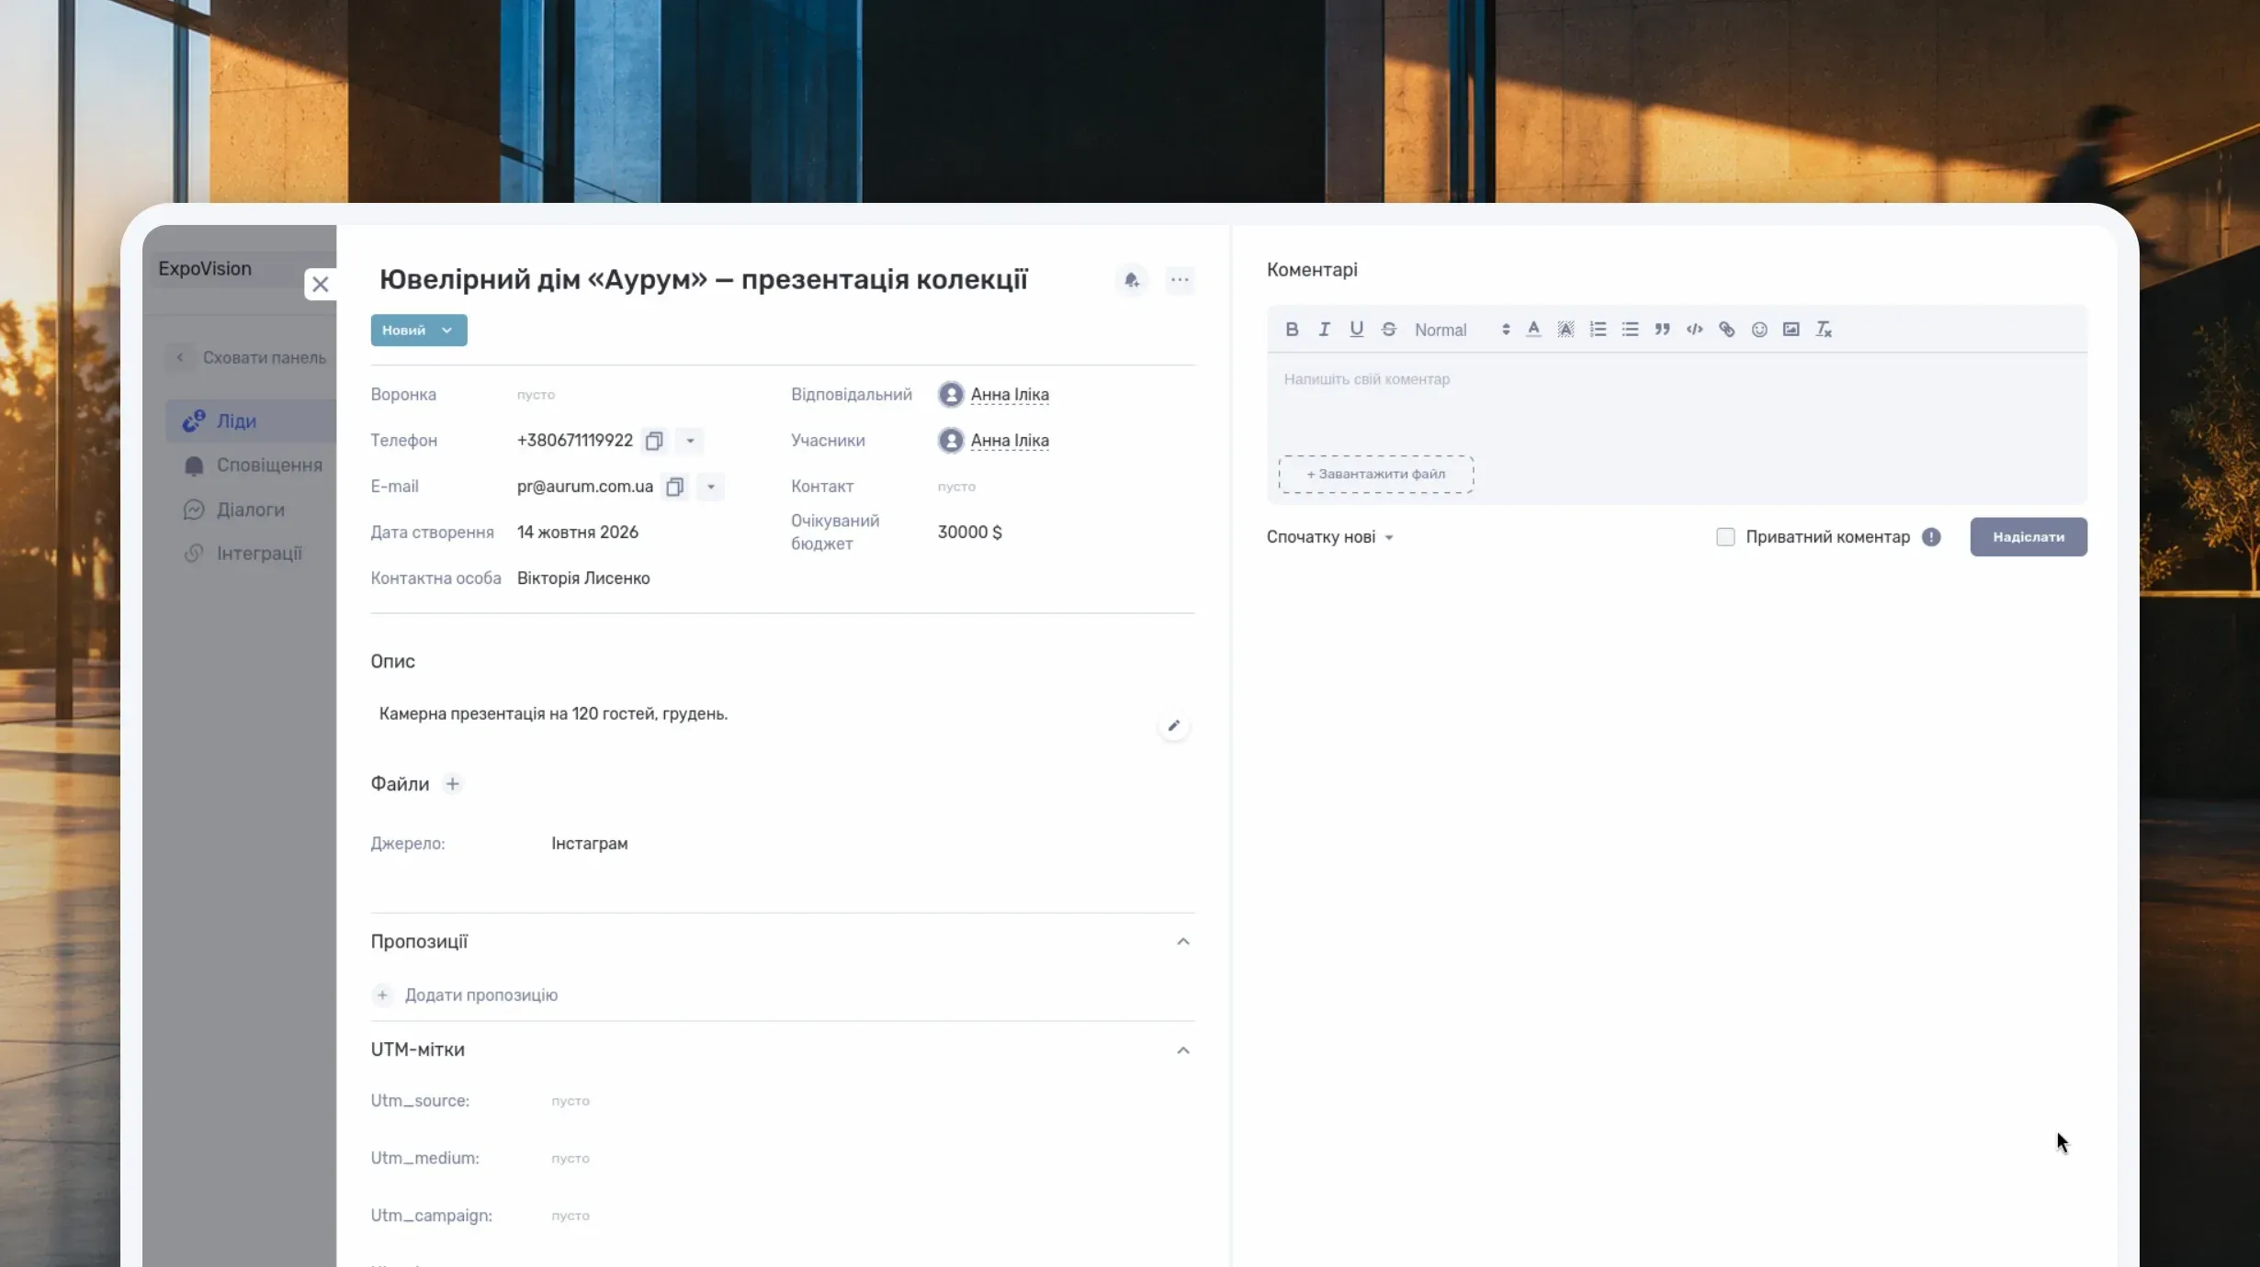
Task: Click Додати пропозицію link
Action: point(481,995)
